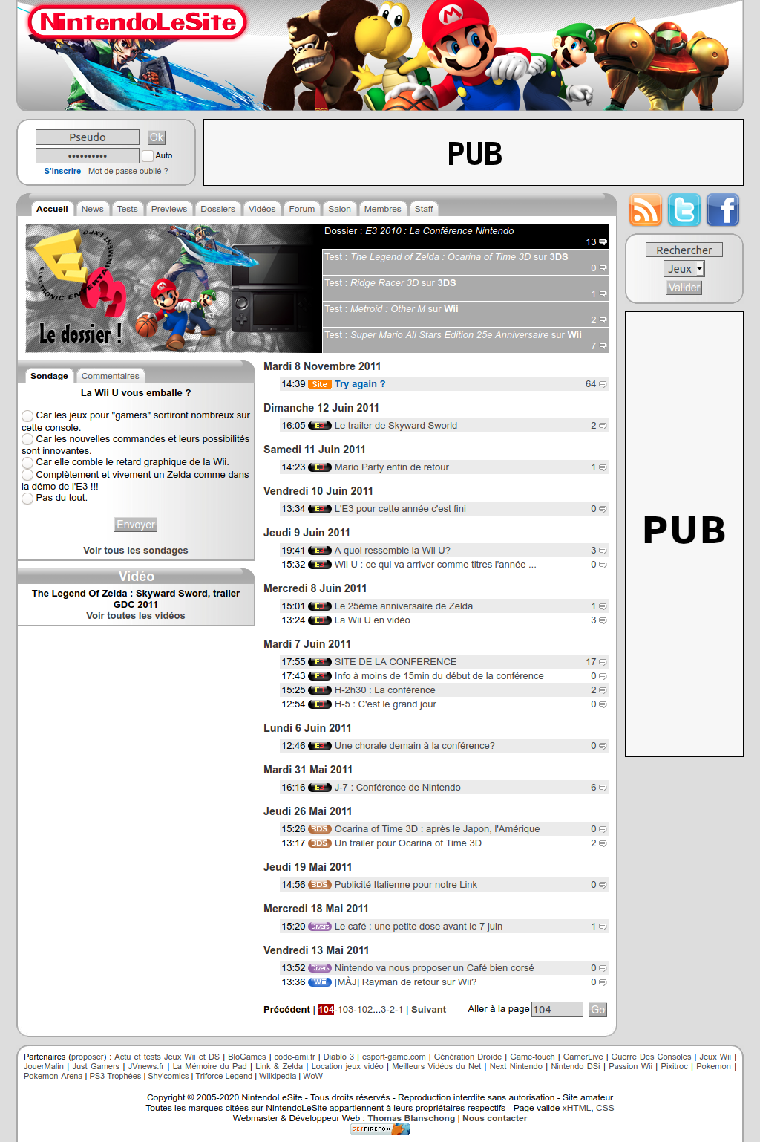Open the Tests tab

(x=128, y=209)
